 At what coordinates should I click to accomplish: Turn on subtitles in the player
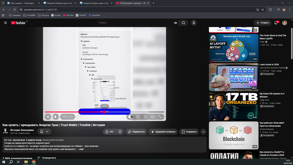coord(138,117)
